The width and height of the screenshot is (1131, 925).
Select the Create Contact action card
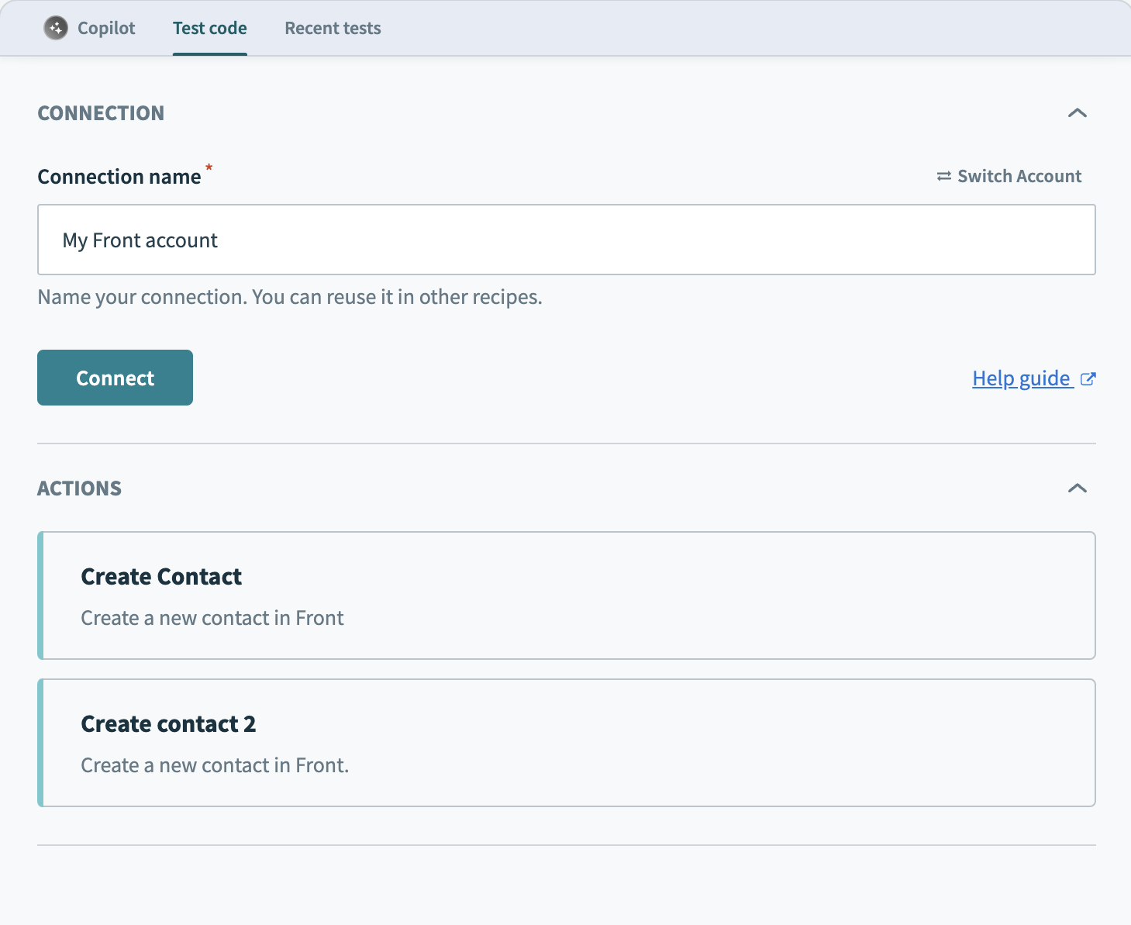click(620, 595)
